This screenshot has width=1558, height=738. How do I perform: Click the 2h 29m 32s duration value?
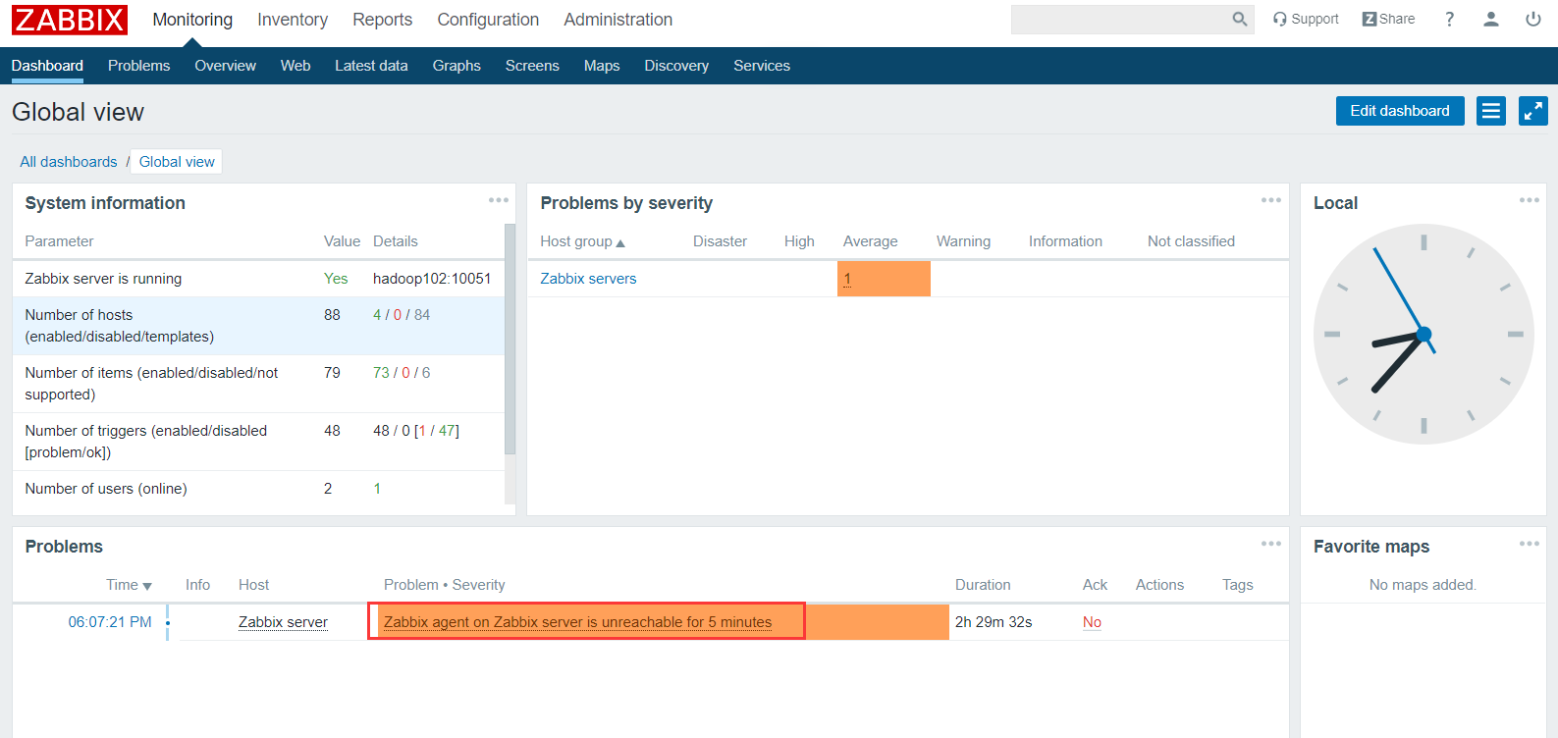pyautogui.click(x=994, y=622)
